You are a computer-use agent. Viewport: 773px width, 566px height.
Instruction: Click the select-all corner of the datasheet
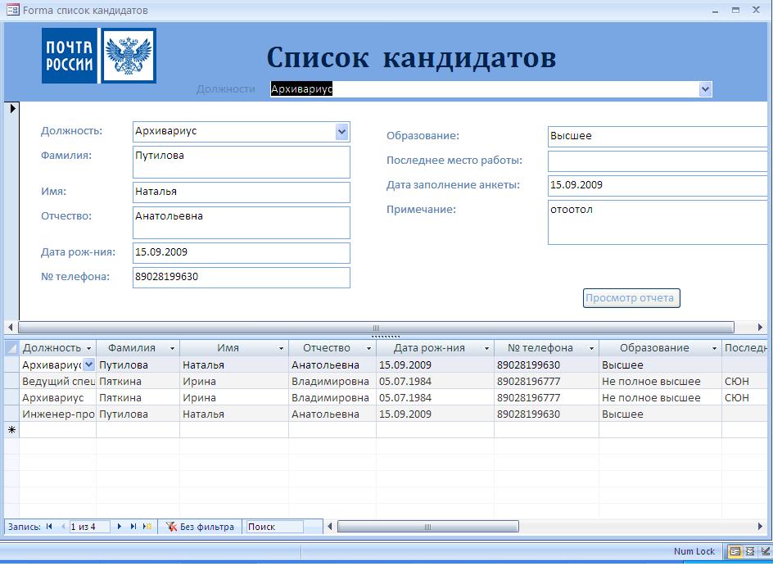(x=11, y=348)
